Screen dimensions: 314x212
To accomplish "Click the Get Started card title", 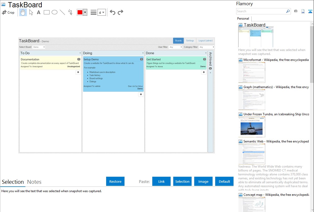I will (x=153, y=59).
